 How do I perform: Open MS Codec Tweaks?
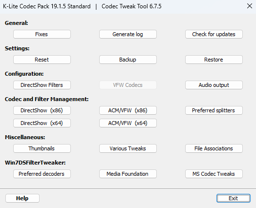[214, 174]
